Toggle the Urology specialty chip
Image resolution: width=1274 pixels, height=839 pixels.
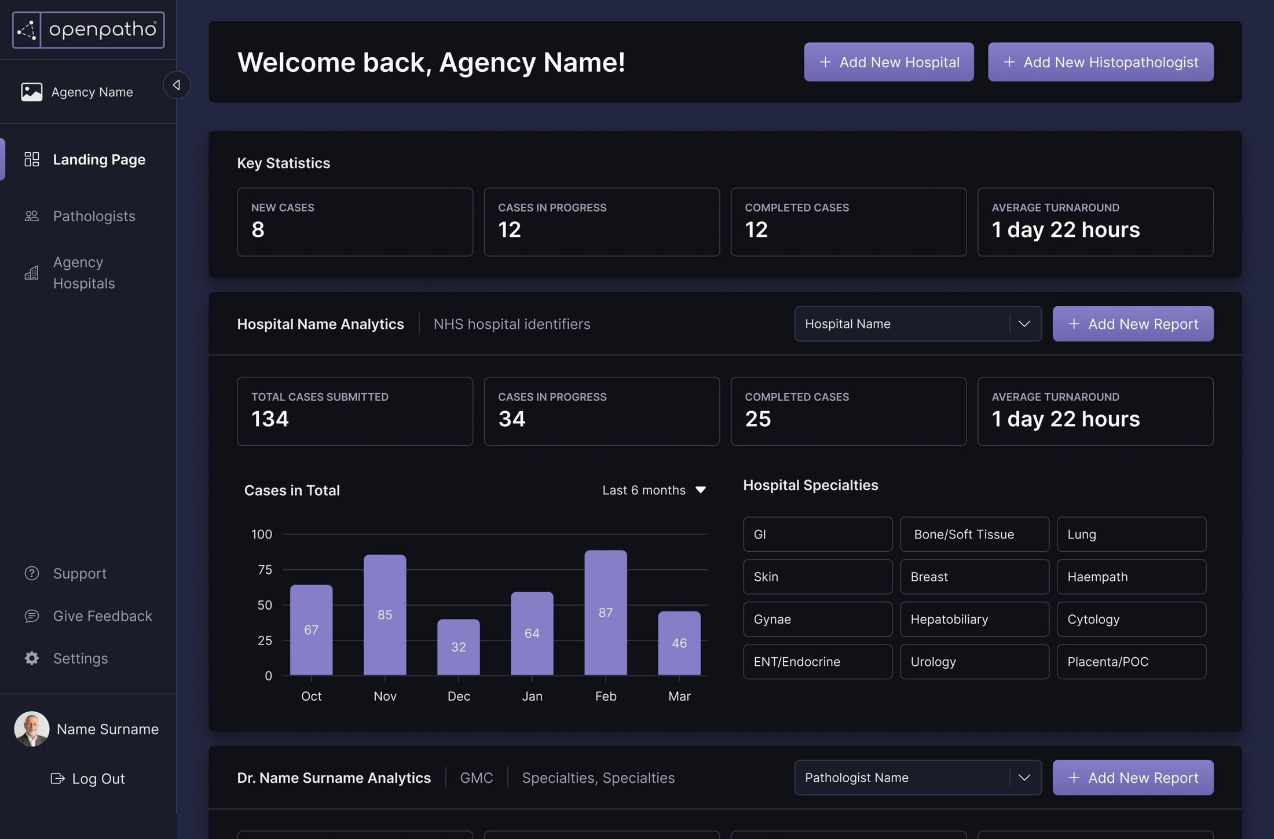pyautogui.click(x=974, y=661)
